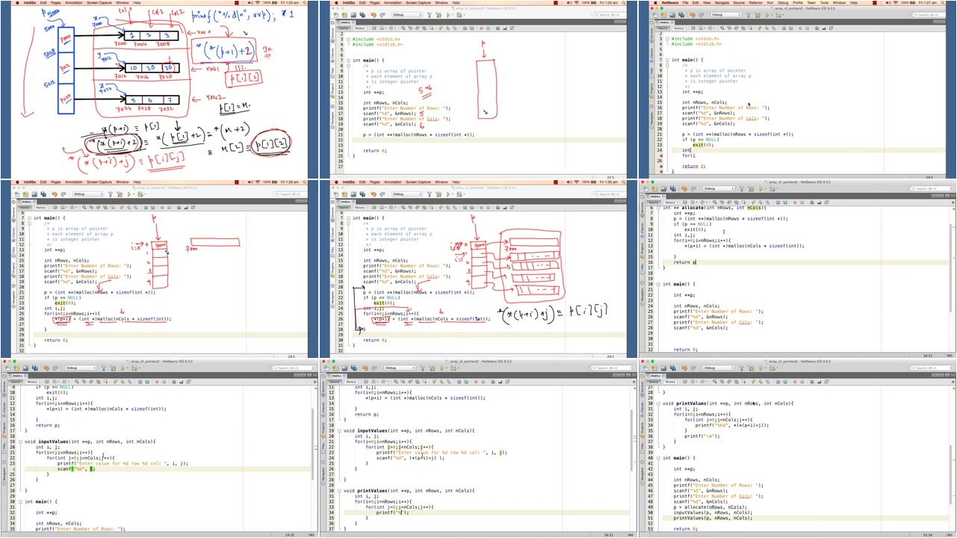Toggle Highlight Search in frame with status 51:34
This screenshot has width=957, height=538.
736,382
